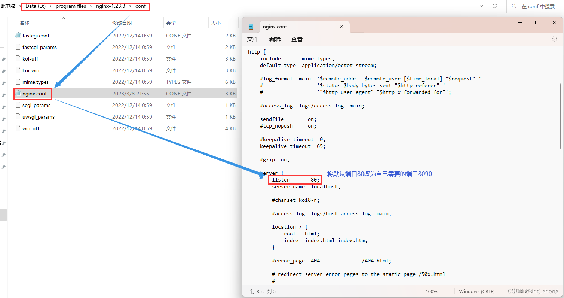This screenshot has width=564, height=298.
Task: Open the 文件 menu in Notepad
Action: (x=253, y=39)
